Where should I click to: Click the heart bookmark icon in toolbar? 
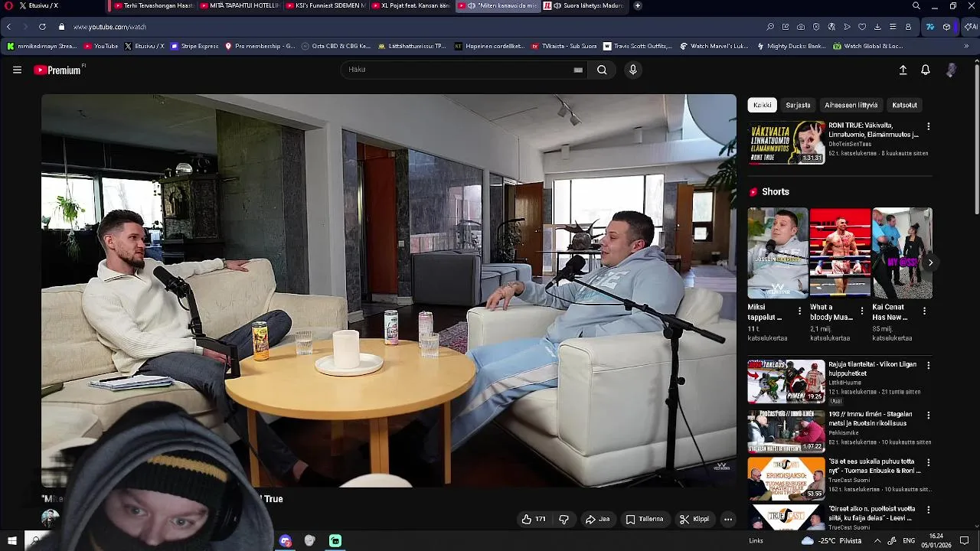click(x=862, y=27)
